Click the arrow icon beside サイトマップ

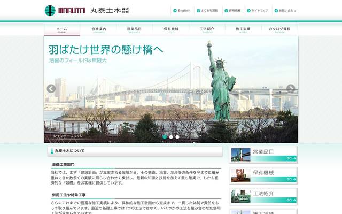(x=248, y=11)
